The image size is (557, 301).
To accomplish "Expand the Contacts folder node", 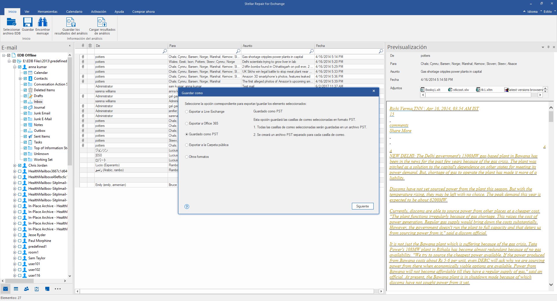I will click(20, 79).
